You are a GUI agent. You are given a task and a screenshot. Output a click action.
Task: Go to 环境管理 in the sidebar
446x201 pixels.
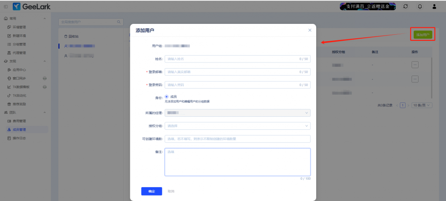point(19,27)
